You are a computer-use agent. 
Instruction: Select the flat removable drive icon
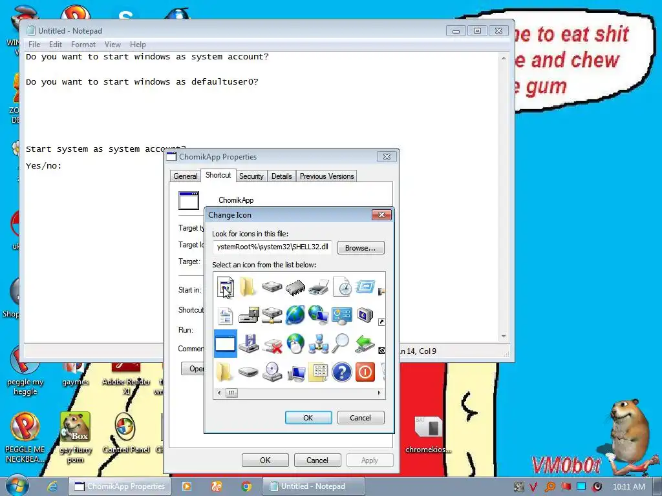tap(248, 372)
